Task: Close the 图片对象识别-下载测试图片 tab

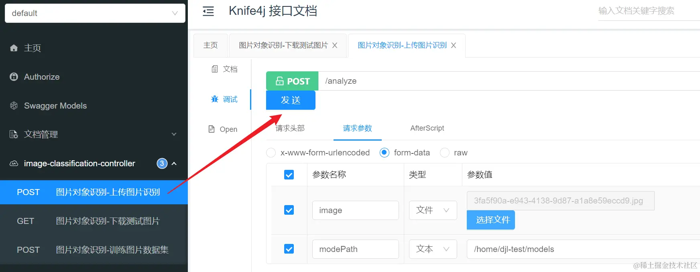Action: [335, 46]
